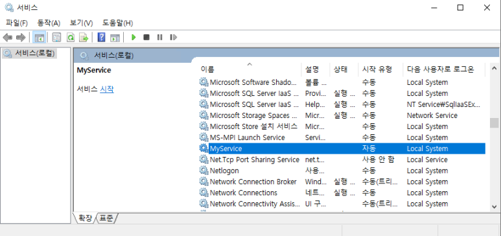Start service with green play icon
The height and width of the screenshot is (236, 501).
tap(134, 38)
